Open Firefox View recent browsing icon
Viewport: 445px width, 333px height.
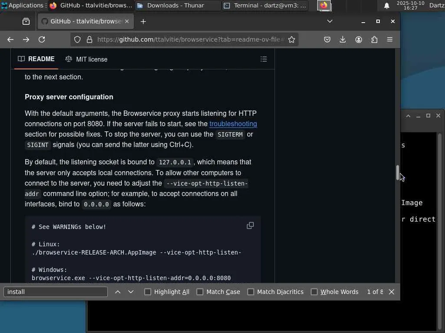coord(26,22)
